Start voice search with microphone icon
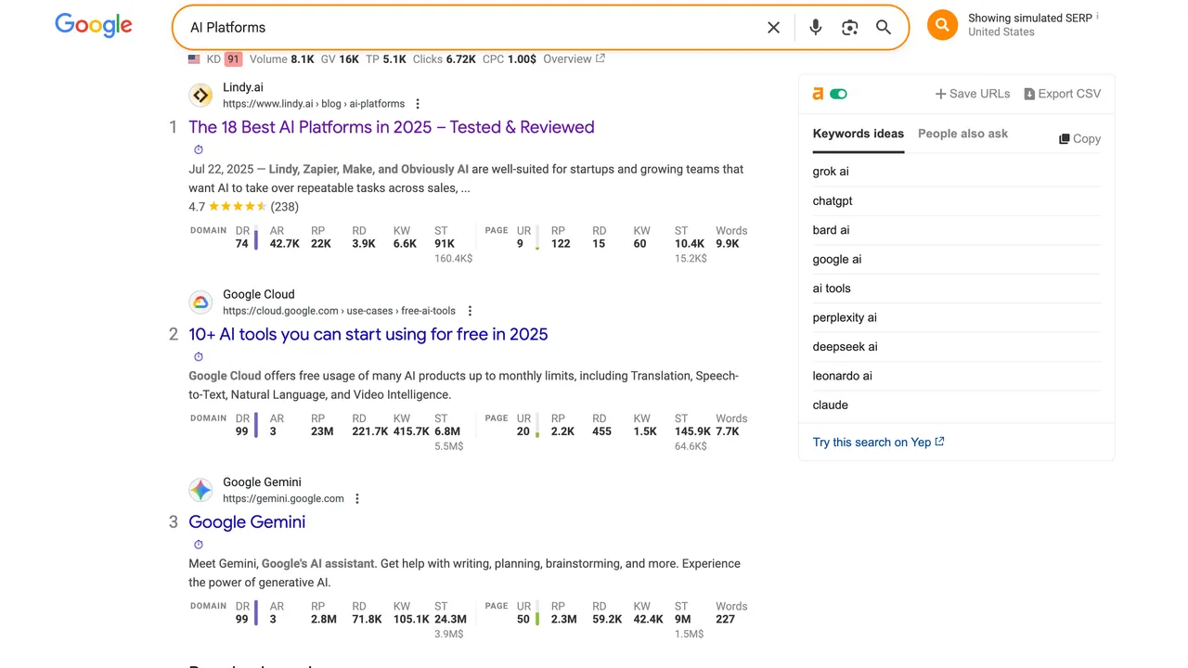Image resolution: width=1188 pixels, height=668 pixels. coord(815,28)
